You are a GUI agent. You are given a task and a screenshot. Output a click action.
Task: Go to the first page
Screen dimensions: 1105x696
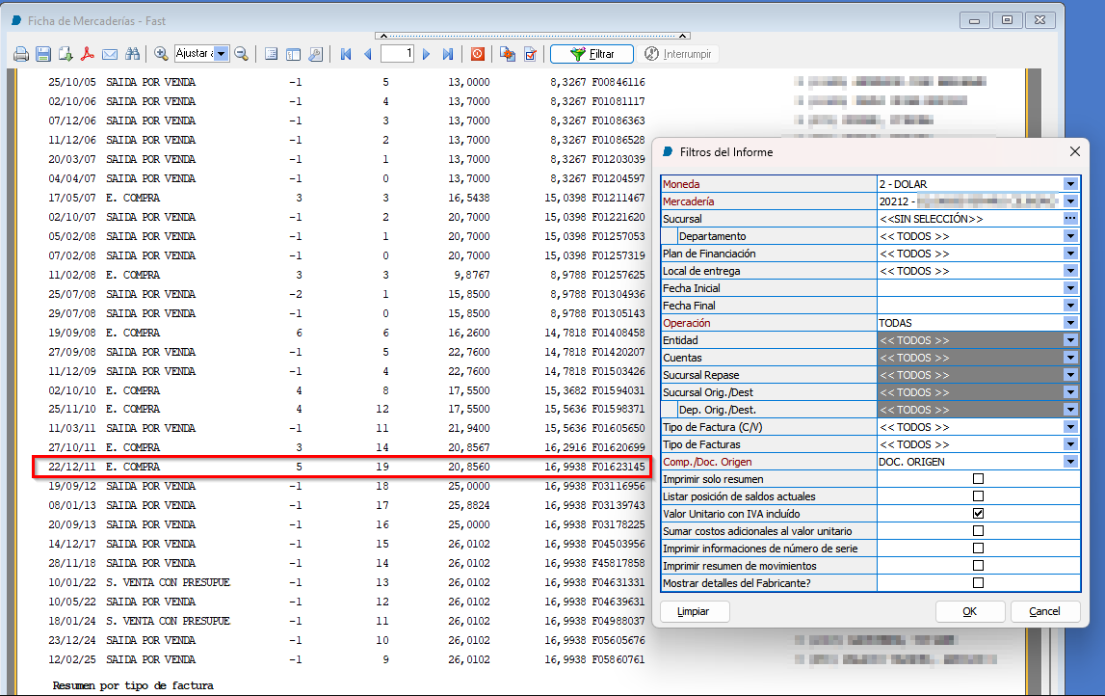(x=345, y=54)
